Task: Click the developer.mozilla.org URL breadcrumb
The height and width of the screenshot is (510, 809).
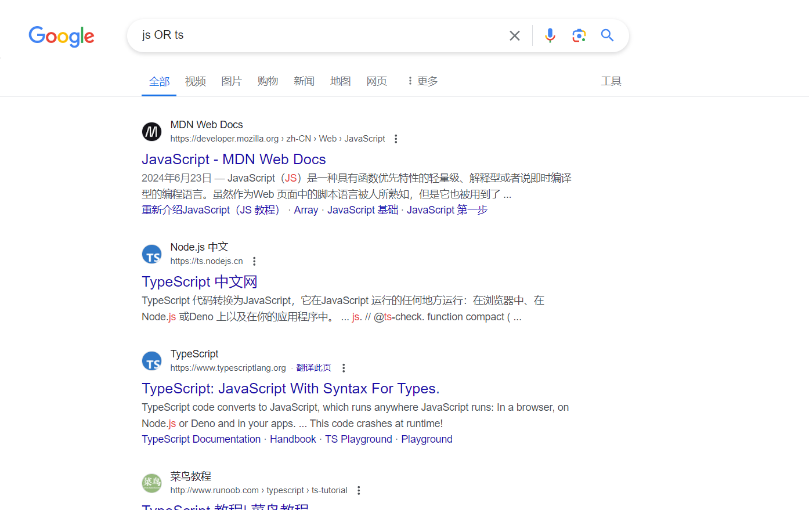Action: click(277, 139)
